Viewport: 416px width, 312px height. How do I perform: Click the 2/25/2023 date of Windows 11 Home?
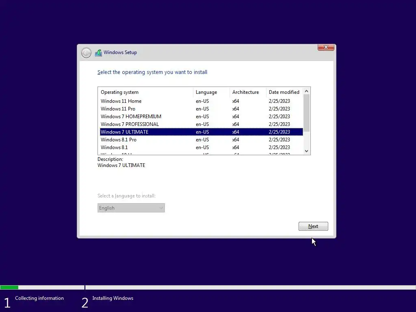[x=279, y=101]
